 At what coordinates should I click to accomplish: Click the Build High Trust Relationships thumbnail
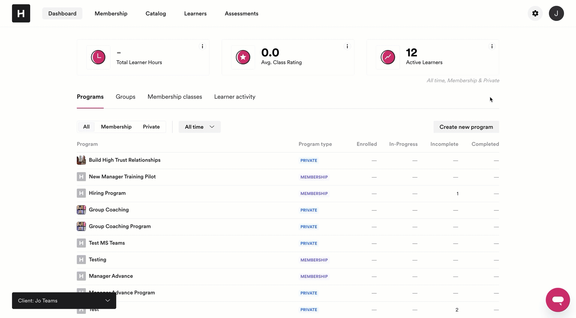pos(81,160)
